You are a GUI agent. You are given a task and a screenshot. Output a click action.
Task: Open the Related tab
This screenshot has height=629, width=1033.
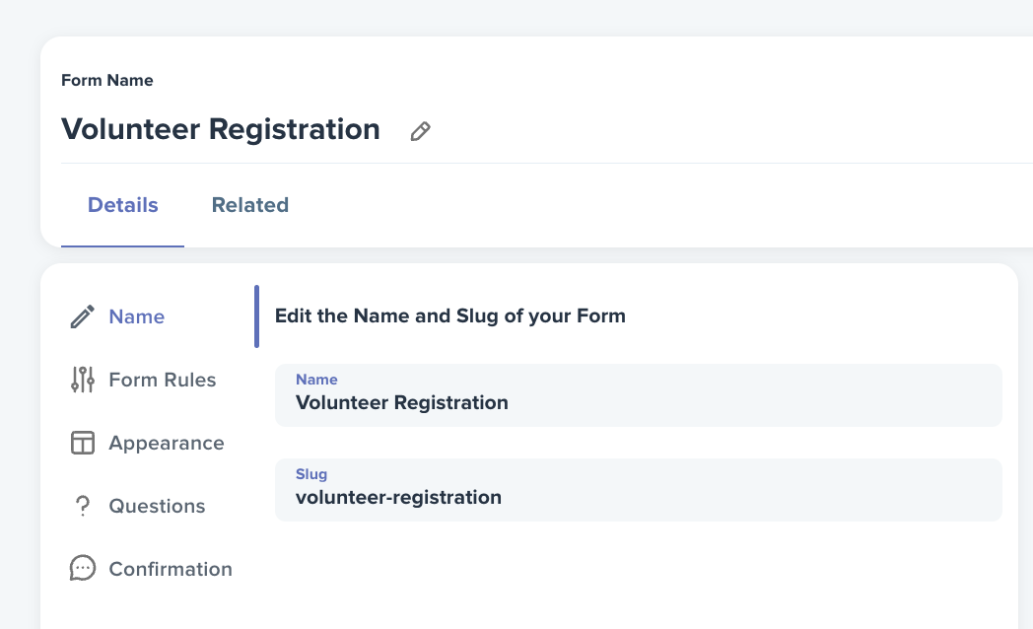249,205
